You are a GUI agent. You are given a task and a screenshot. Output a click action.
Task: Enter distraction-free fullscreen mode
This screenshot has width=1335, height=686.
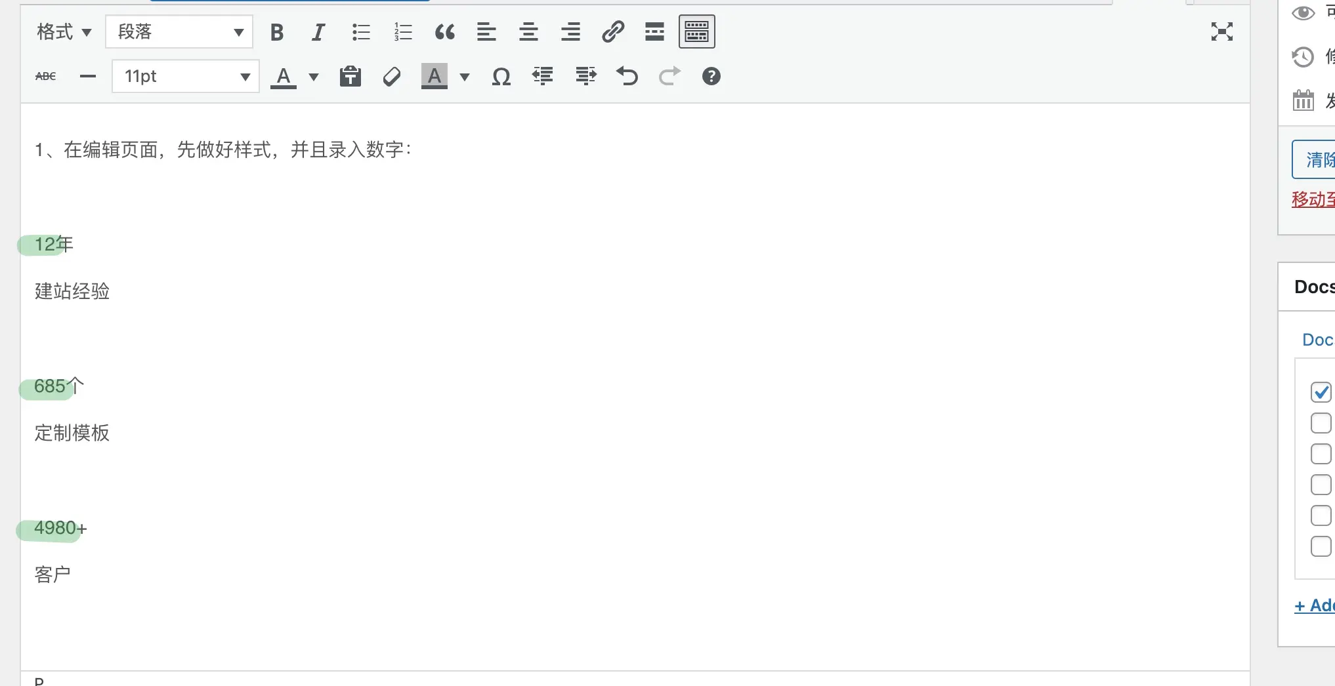1221,31
